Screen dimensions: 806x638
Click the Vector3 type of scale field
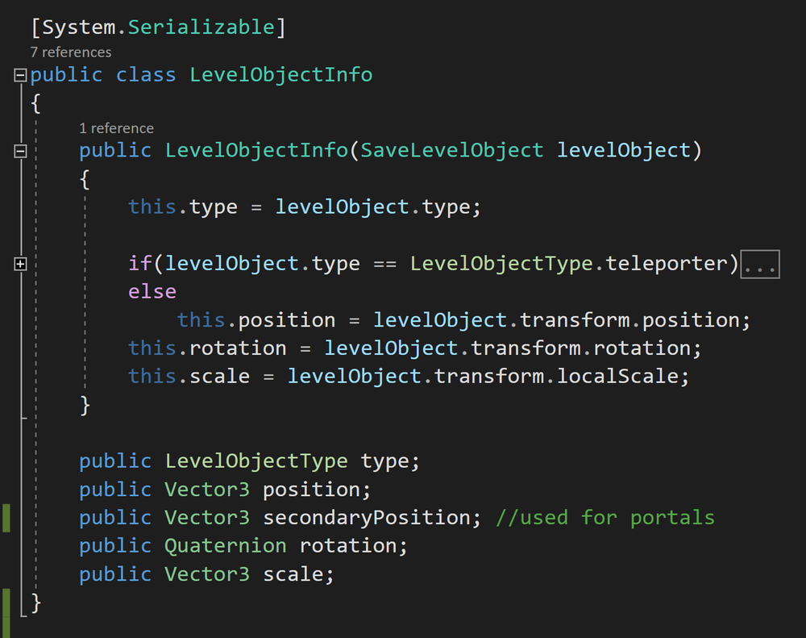(206, 573)
